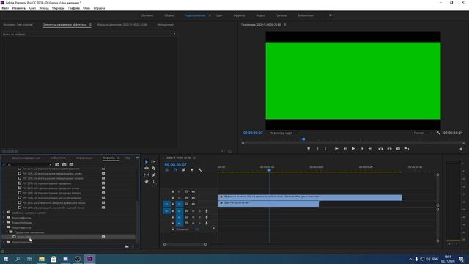This screenshot has height=264, width=469.
Task: Click the Program monitor playhead slider
Action: click(303, 139)
